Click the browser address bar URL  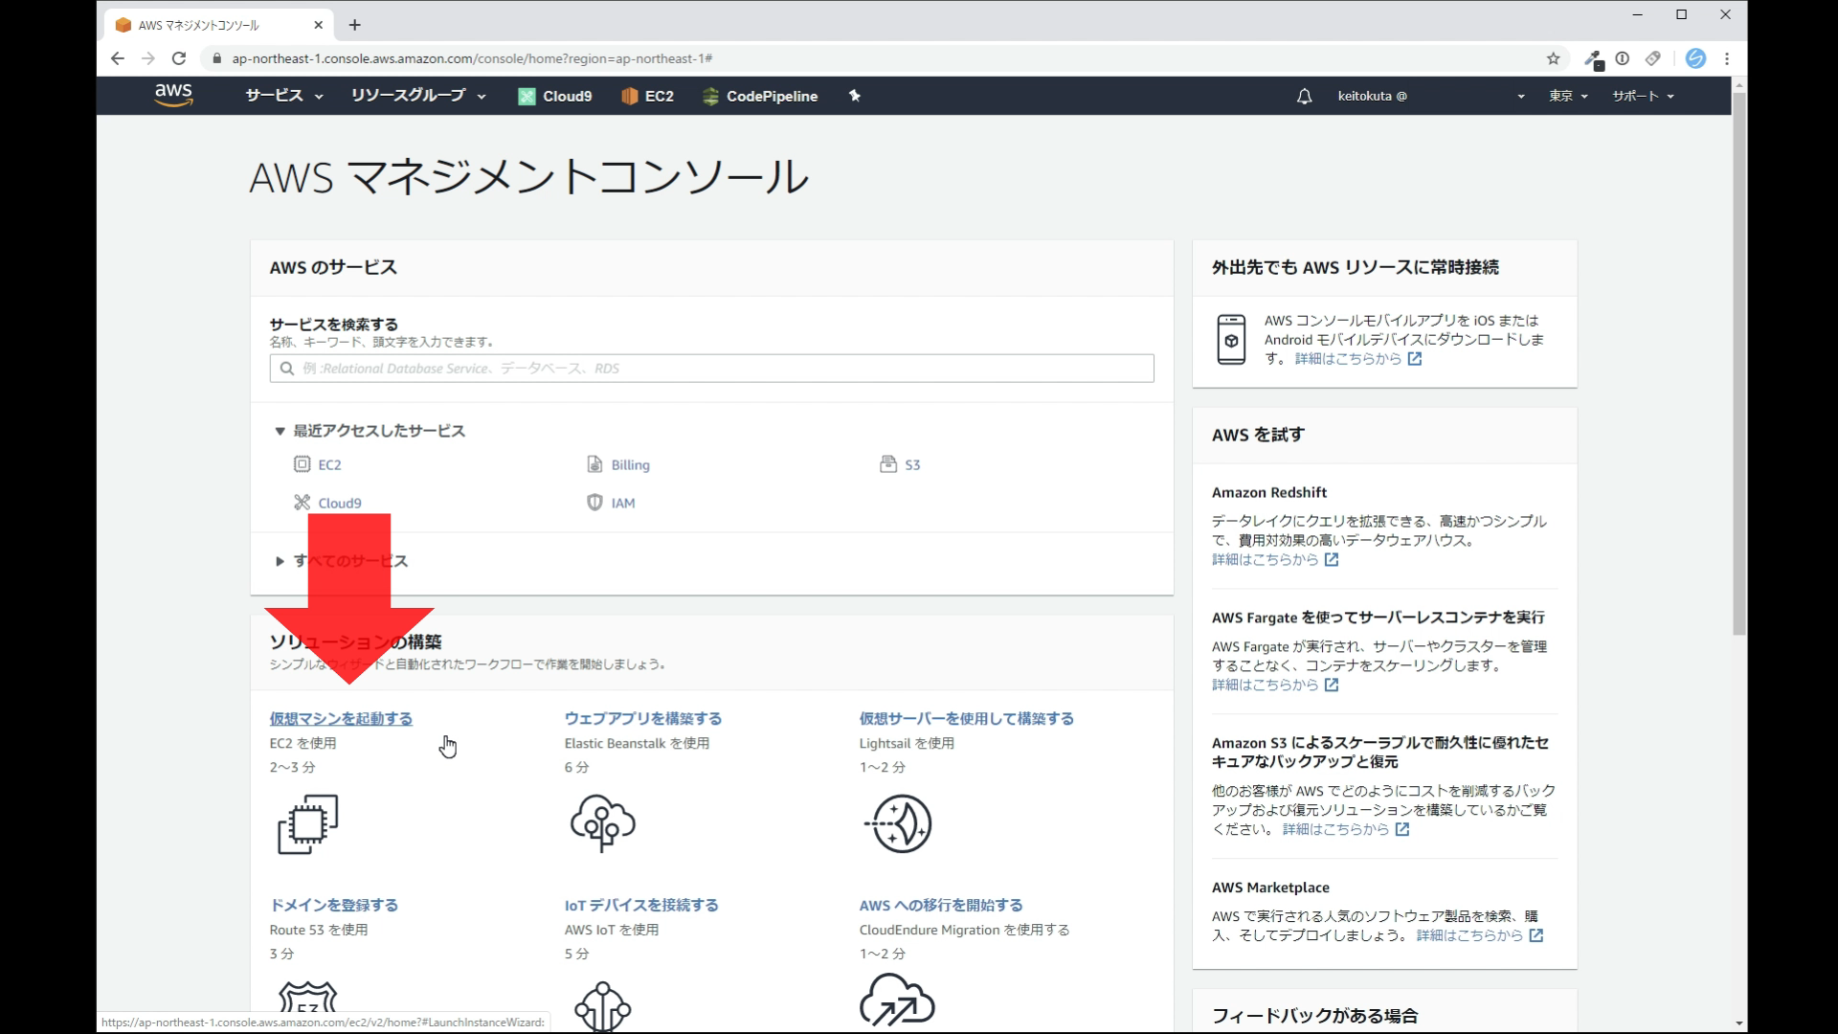[x=472, y=58]
